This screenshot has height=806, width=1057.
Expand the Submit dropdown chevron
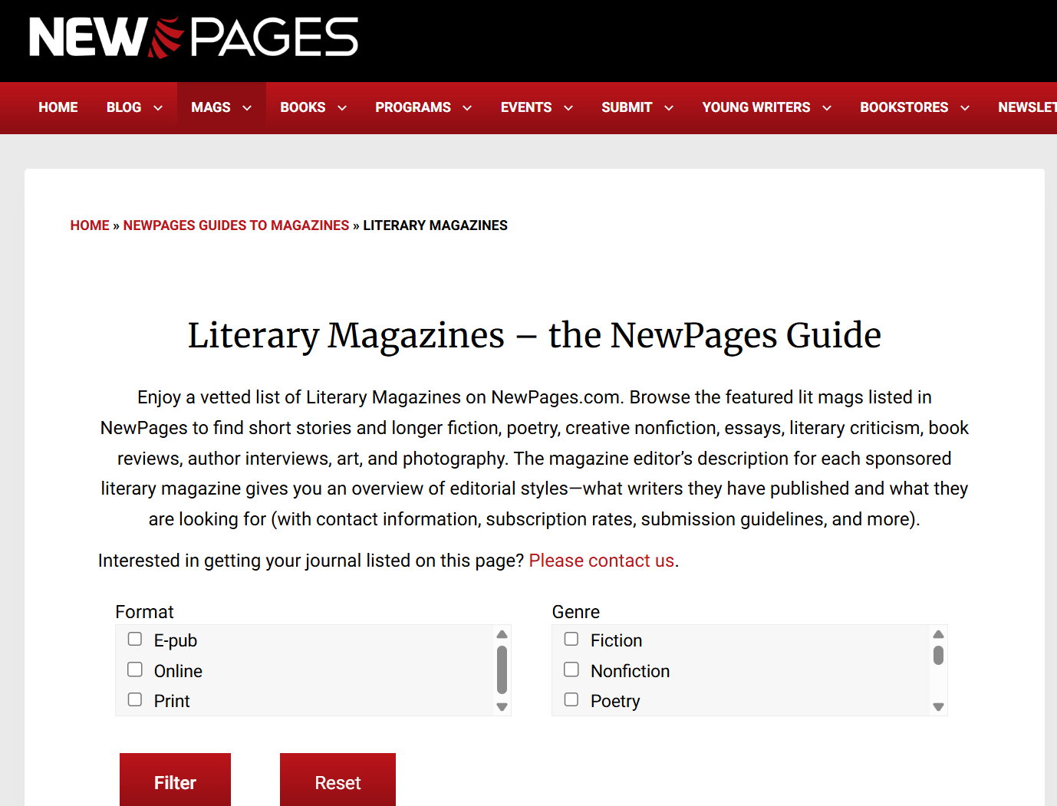click(669, 108)
